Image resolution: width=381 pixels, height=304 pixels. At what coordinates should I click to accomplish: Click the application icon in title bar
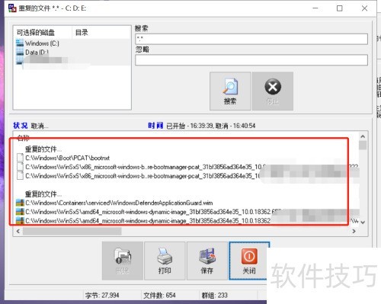point(12,8)
